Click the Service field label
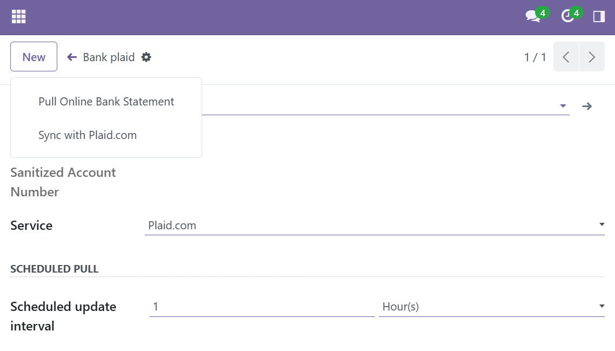The image size is (615, 351). (31, 226)
